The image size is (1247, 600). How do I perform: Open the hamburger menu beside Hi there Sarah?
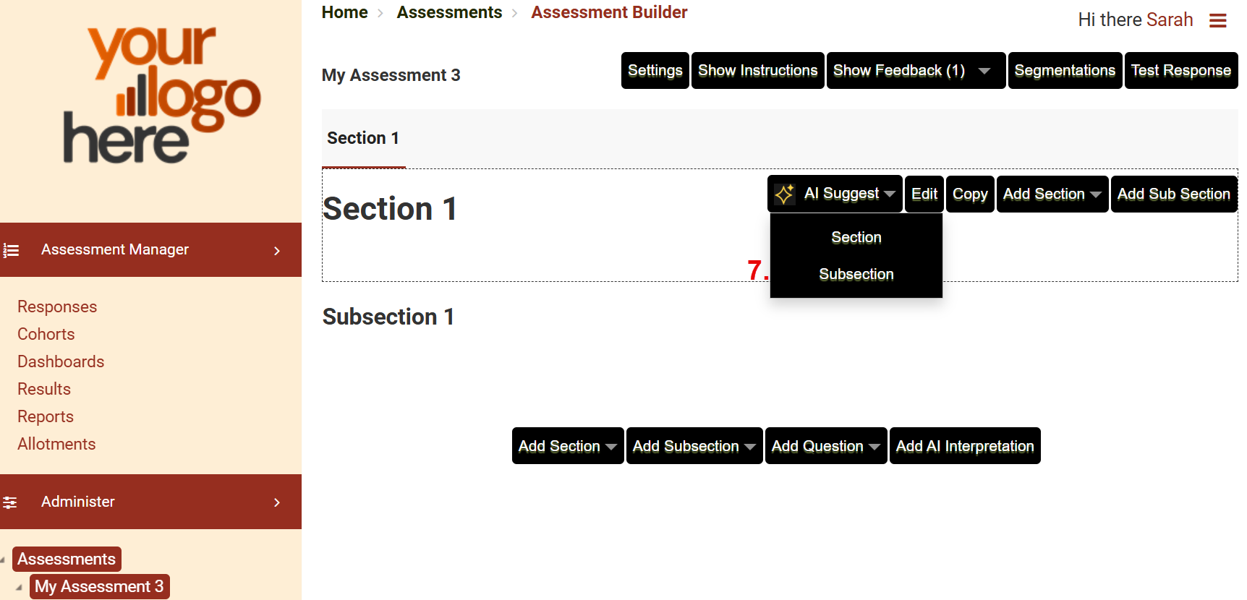(x=1217, y=21)
